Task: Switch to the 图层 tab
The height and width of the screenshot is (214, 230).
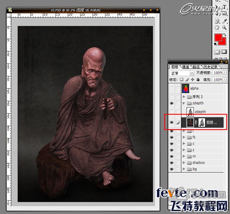Action: click(175, 67)
